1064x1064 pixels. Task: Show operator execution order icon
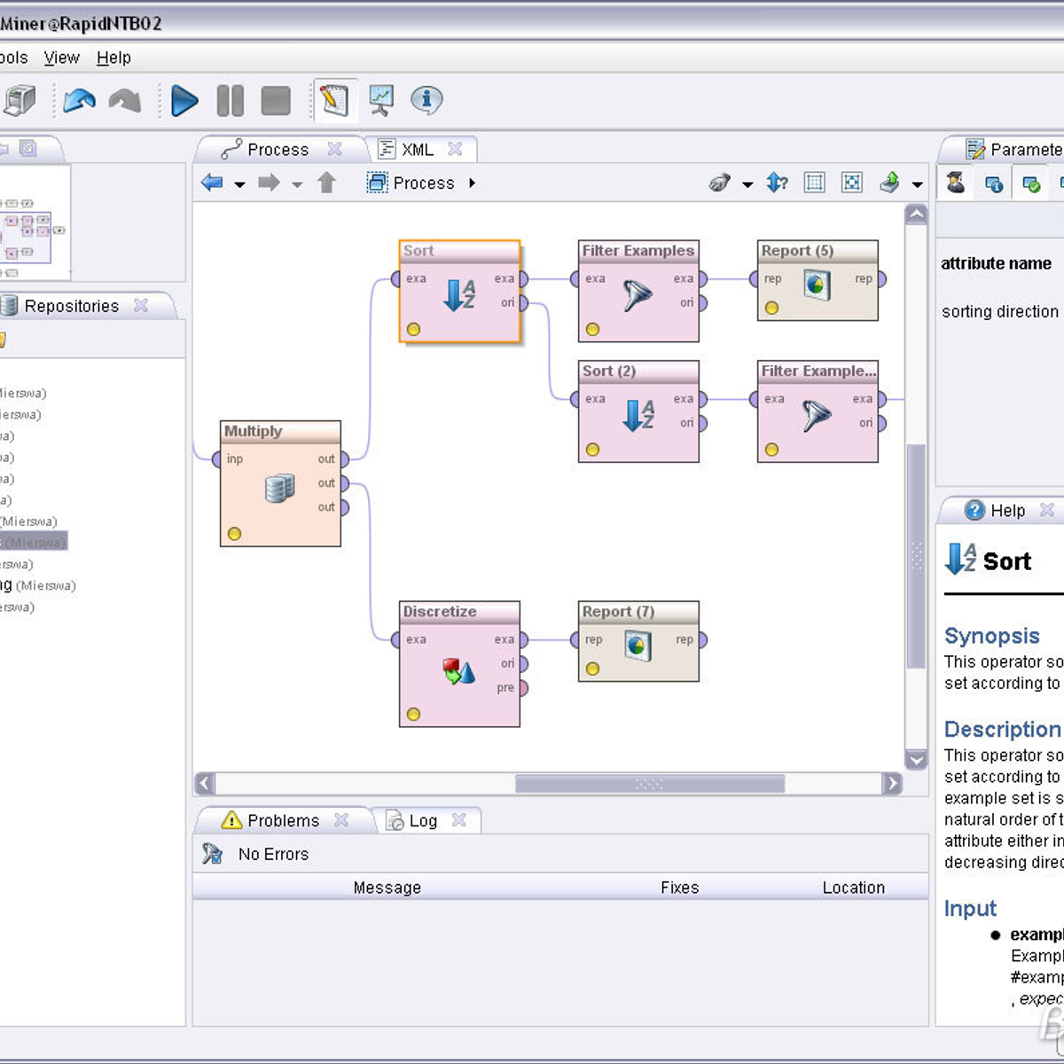click(777, 183)
